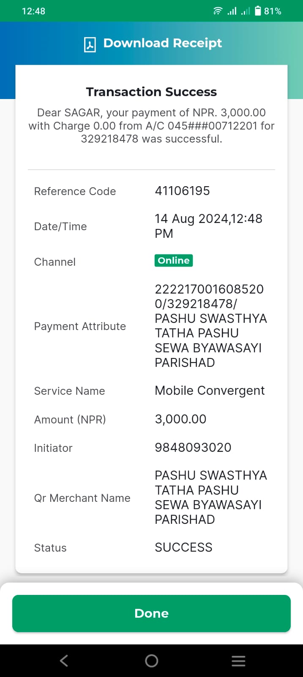
Task: Tap the SUCCESS status value
Action: (183, 548)
